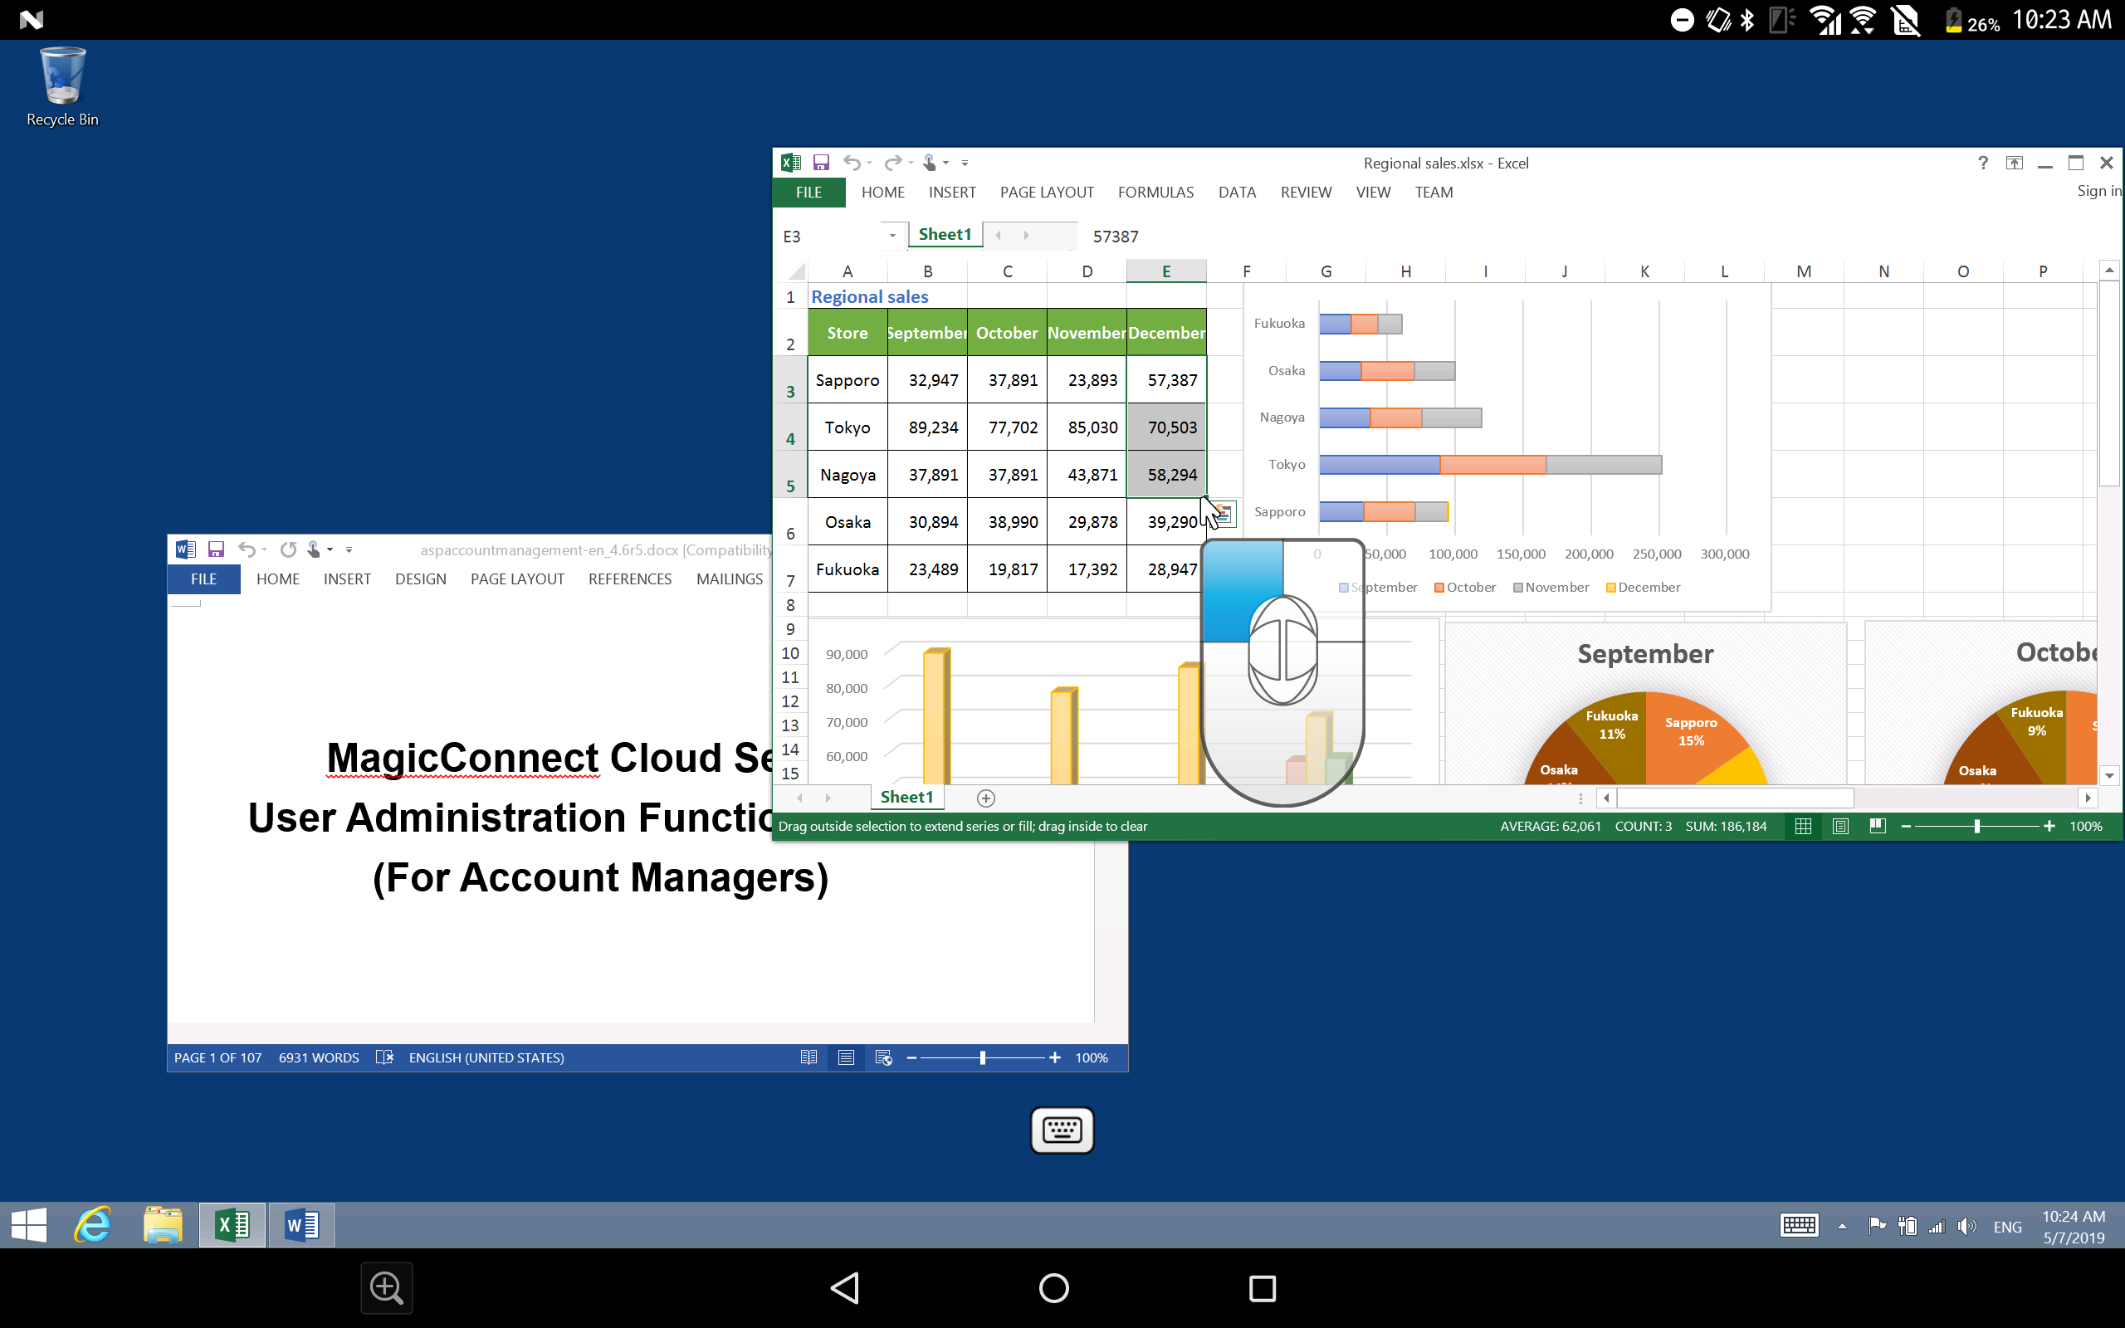2125x1328 pixels.
Task: Expand Customize Quick Access Toolbar in Excel
Action: 965,163
